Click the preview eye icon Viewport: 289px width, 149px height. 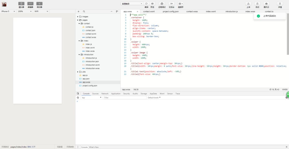coord(153,4)
